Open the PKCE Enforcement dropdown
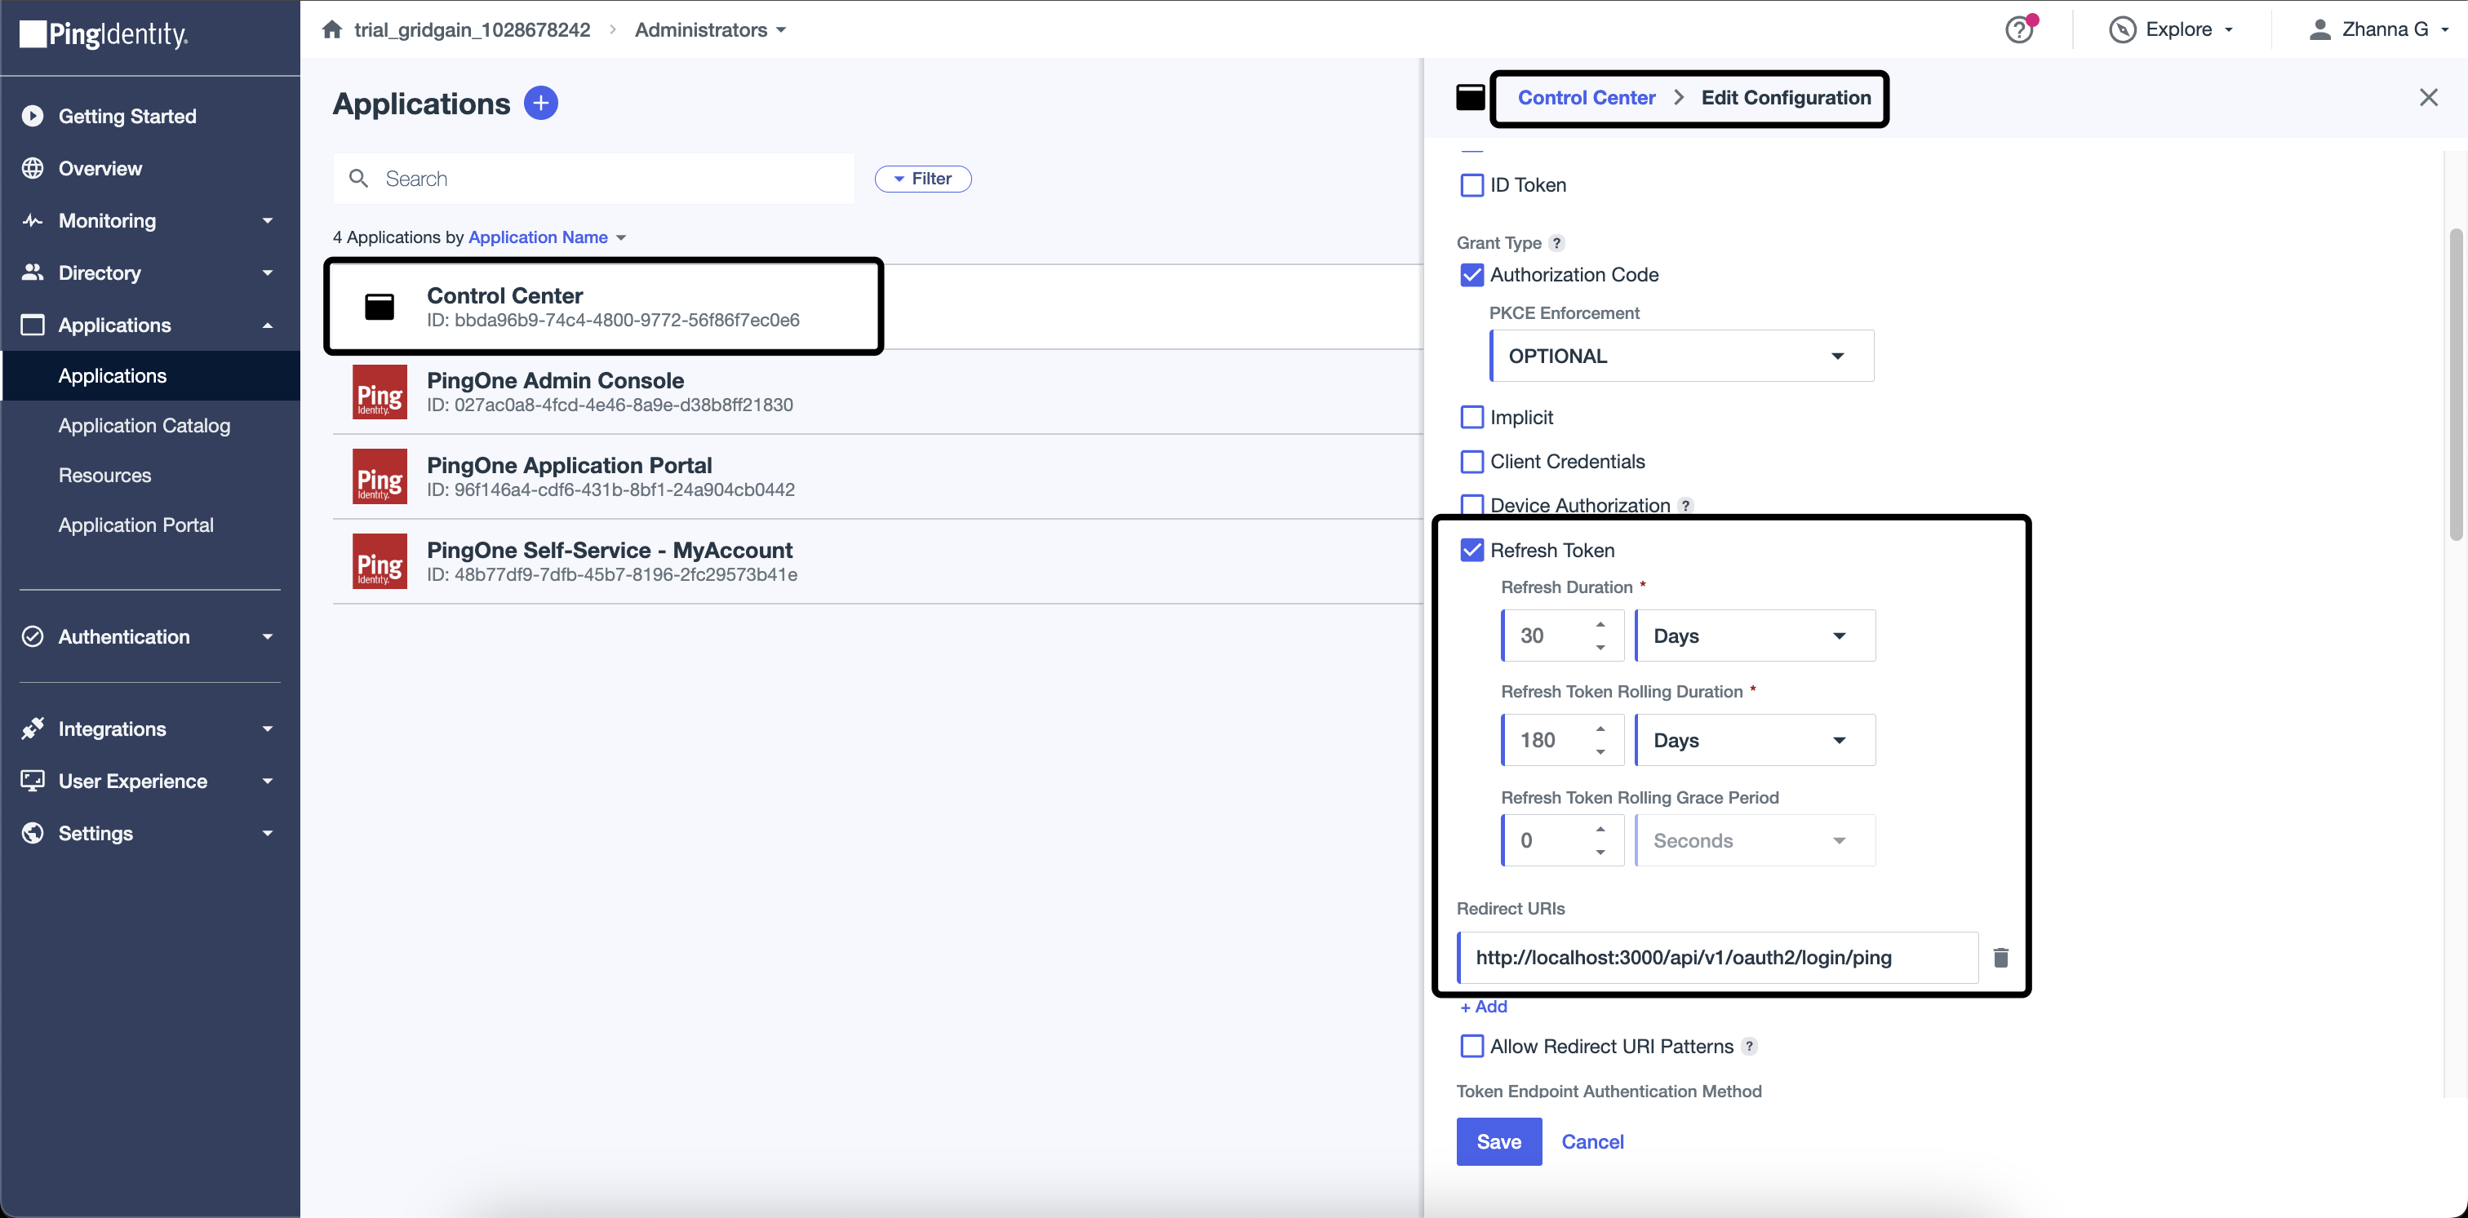 click(1681, 357)
